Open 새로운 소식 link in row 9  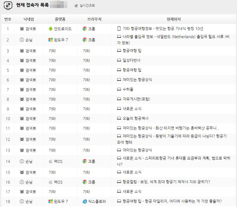pos(132,109)
